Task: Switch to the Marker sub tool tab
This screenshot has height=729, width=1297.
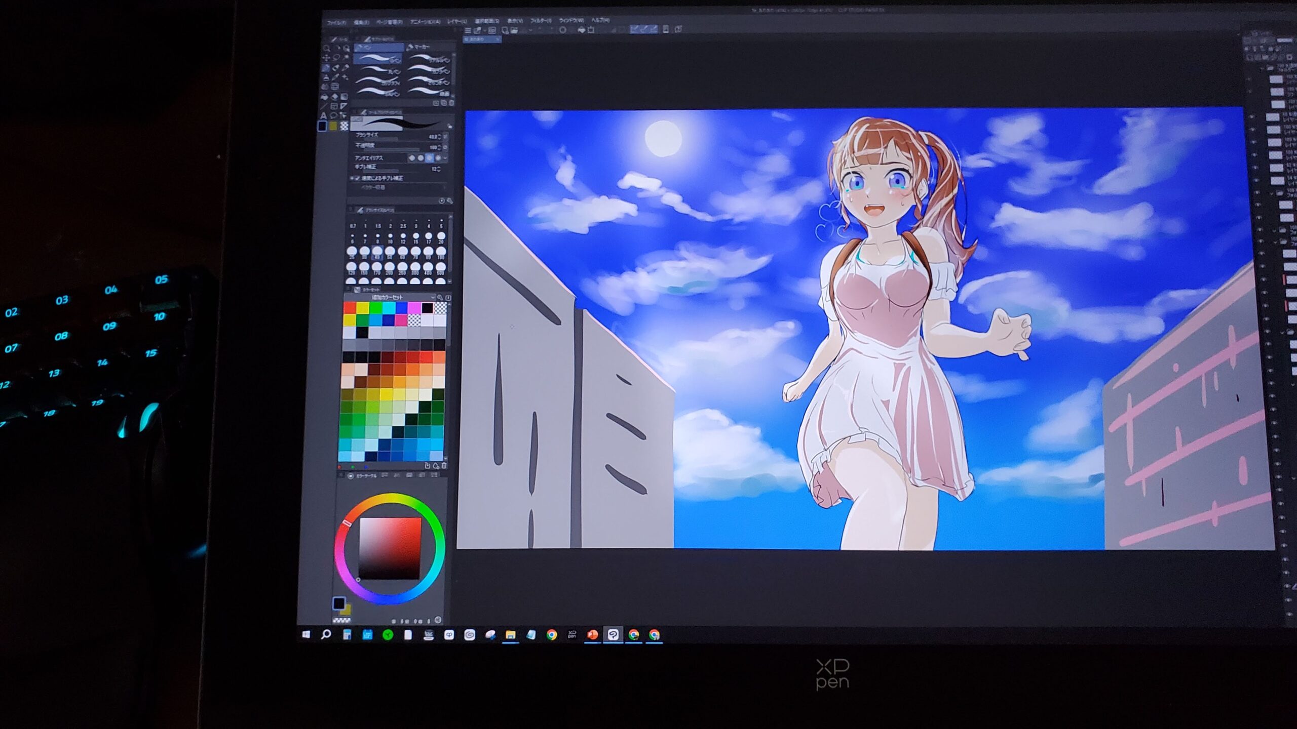Action: (418, 47)
